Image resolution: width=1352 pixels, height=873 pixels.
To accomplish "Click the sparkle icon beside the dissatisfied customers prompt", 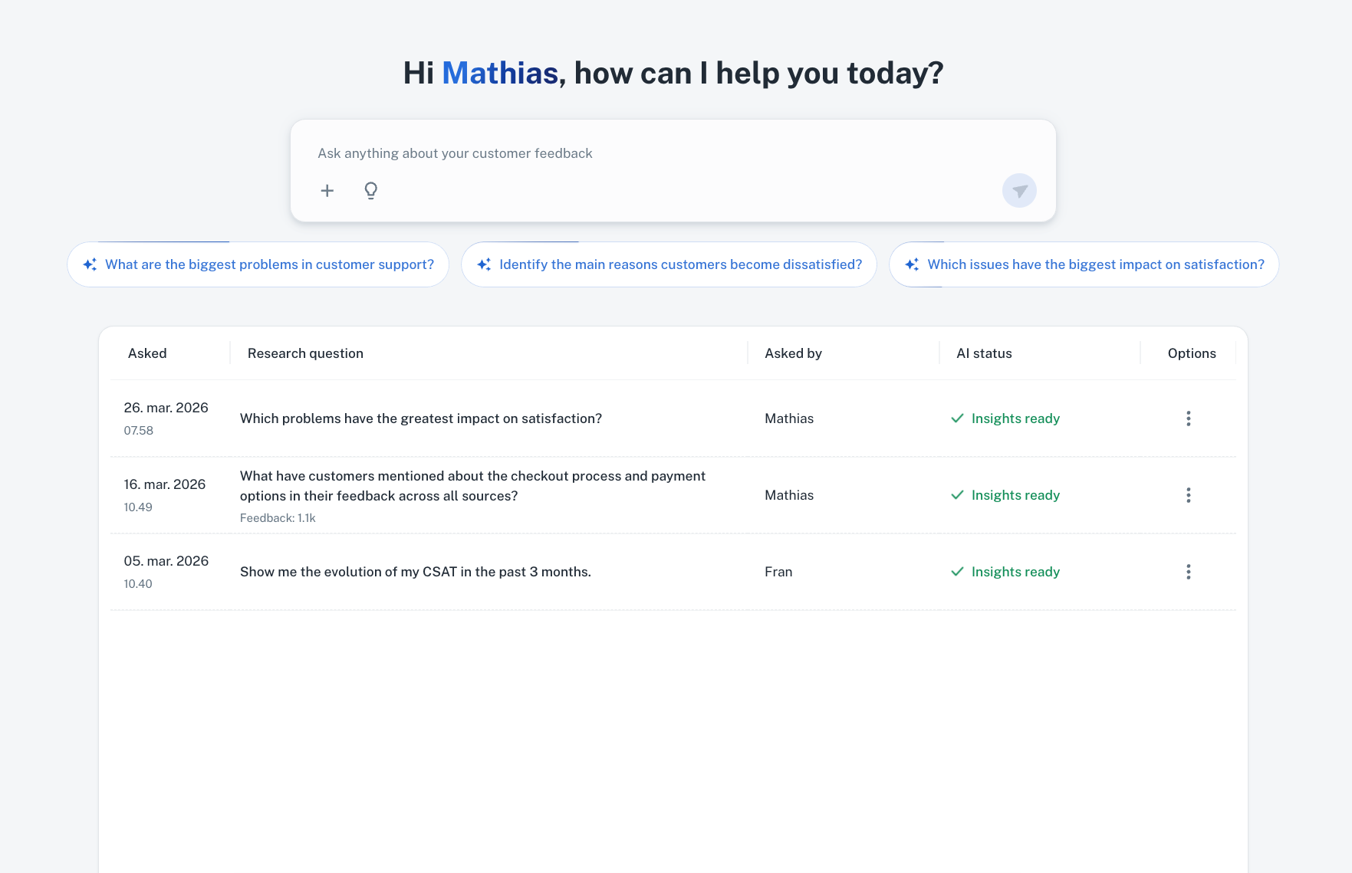I will click(483, 264).
